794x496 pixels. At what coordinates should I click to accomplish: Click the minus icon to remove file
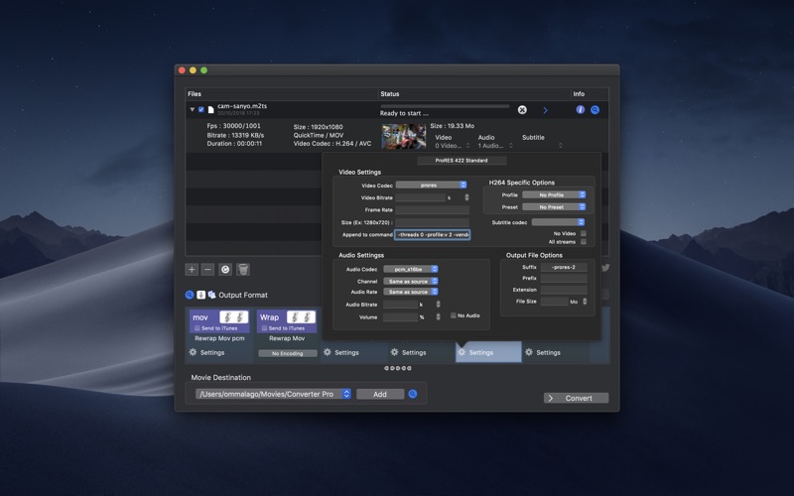pos(208,270)
